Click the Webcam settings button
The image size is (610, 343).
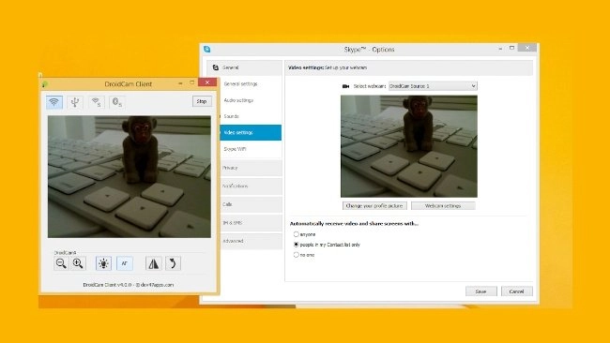(x=443, y=205)
